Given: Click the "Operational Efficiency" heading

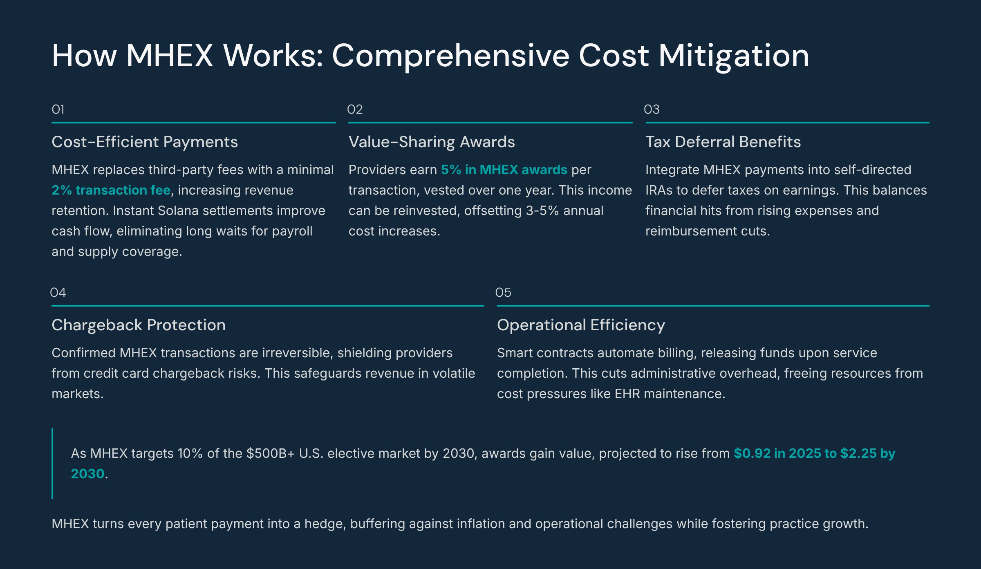Looking at the screenshot, I should (581, 325).
